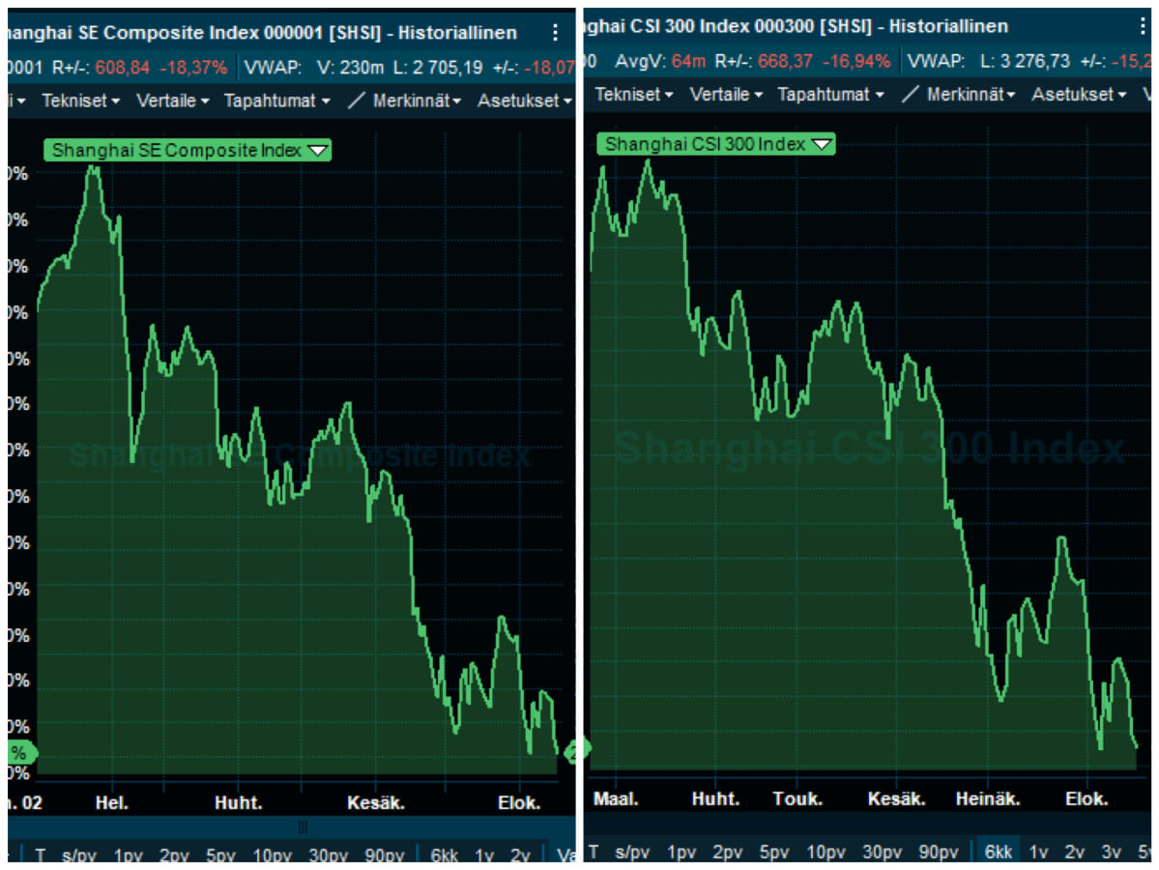The height and width of the screenshot is (870, 1159).
Task: Click the -16,94% change value
Action: pyautogui.click(x=856, y=61)
